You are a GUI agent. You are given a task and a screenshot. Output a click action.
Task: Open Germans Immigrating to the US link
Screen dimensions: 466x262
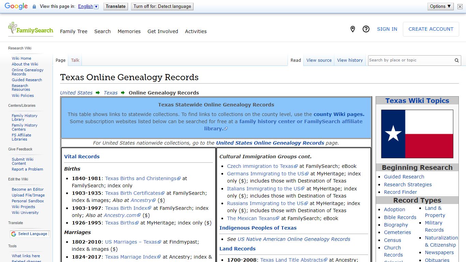[268, 174]
